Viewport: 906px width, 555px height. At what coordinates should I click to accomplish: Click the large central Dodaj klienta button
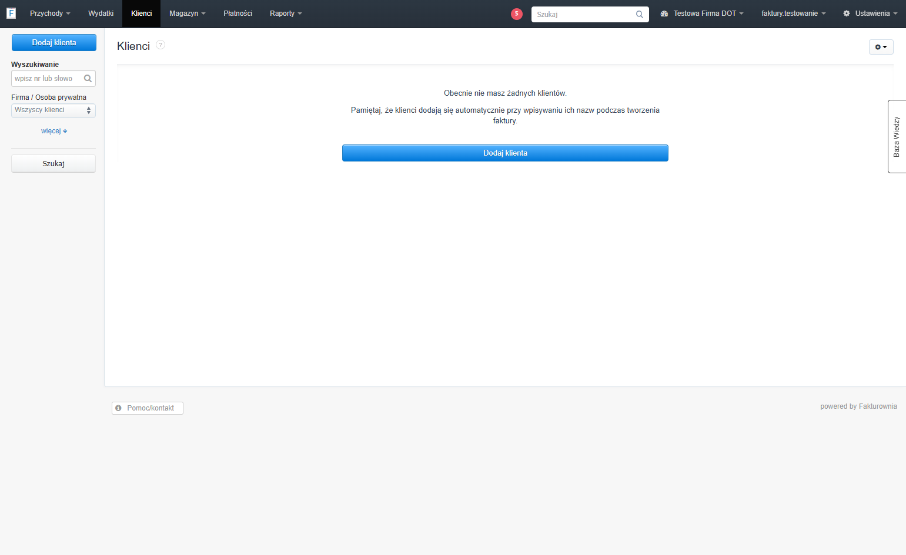(505, 153)
